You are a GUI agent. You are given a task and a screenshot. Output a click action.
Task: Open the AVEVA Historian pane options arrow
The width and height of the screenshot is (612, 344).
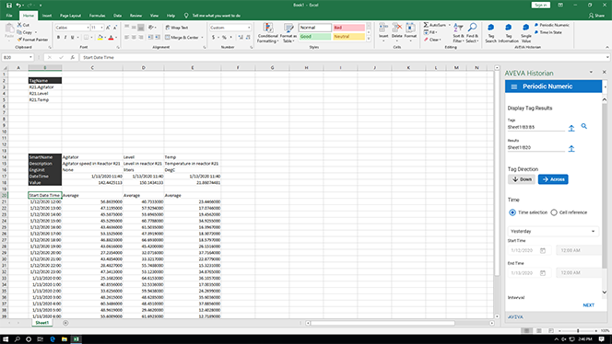click(591, 73)
